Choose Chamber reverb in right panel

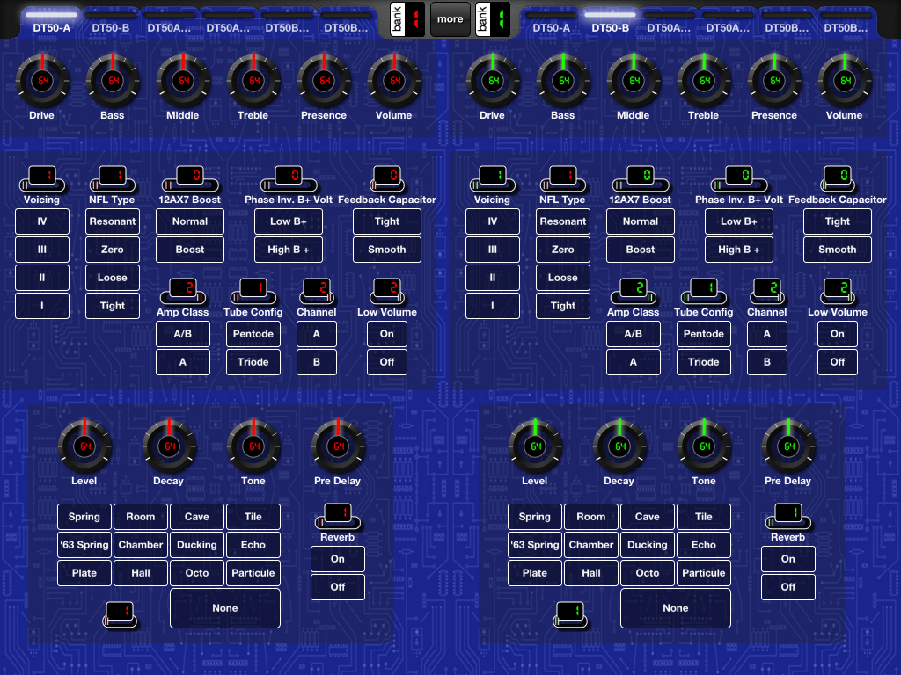click(x=591, y=545)
